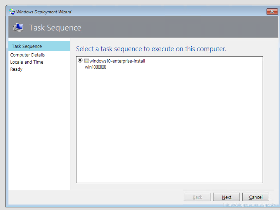Click the wizard icon in the title bar
280x210 pixels.
point(12,11)
